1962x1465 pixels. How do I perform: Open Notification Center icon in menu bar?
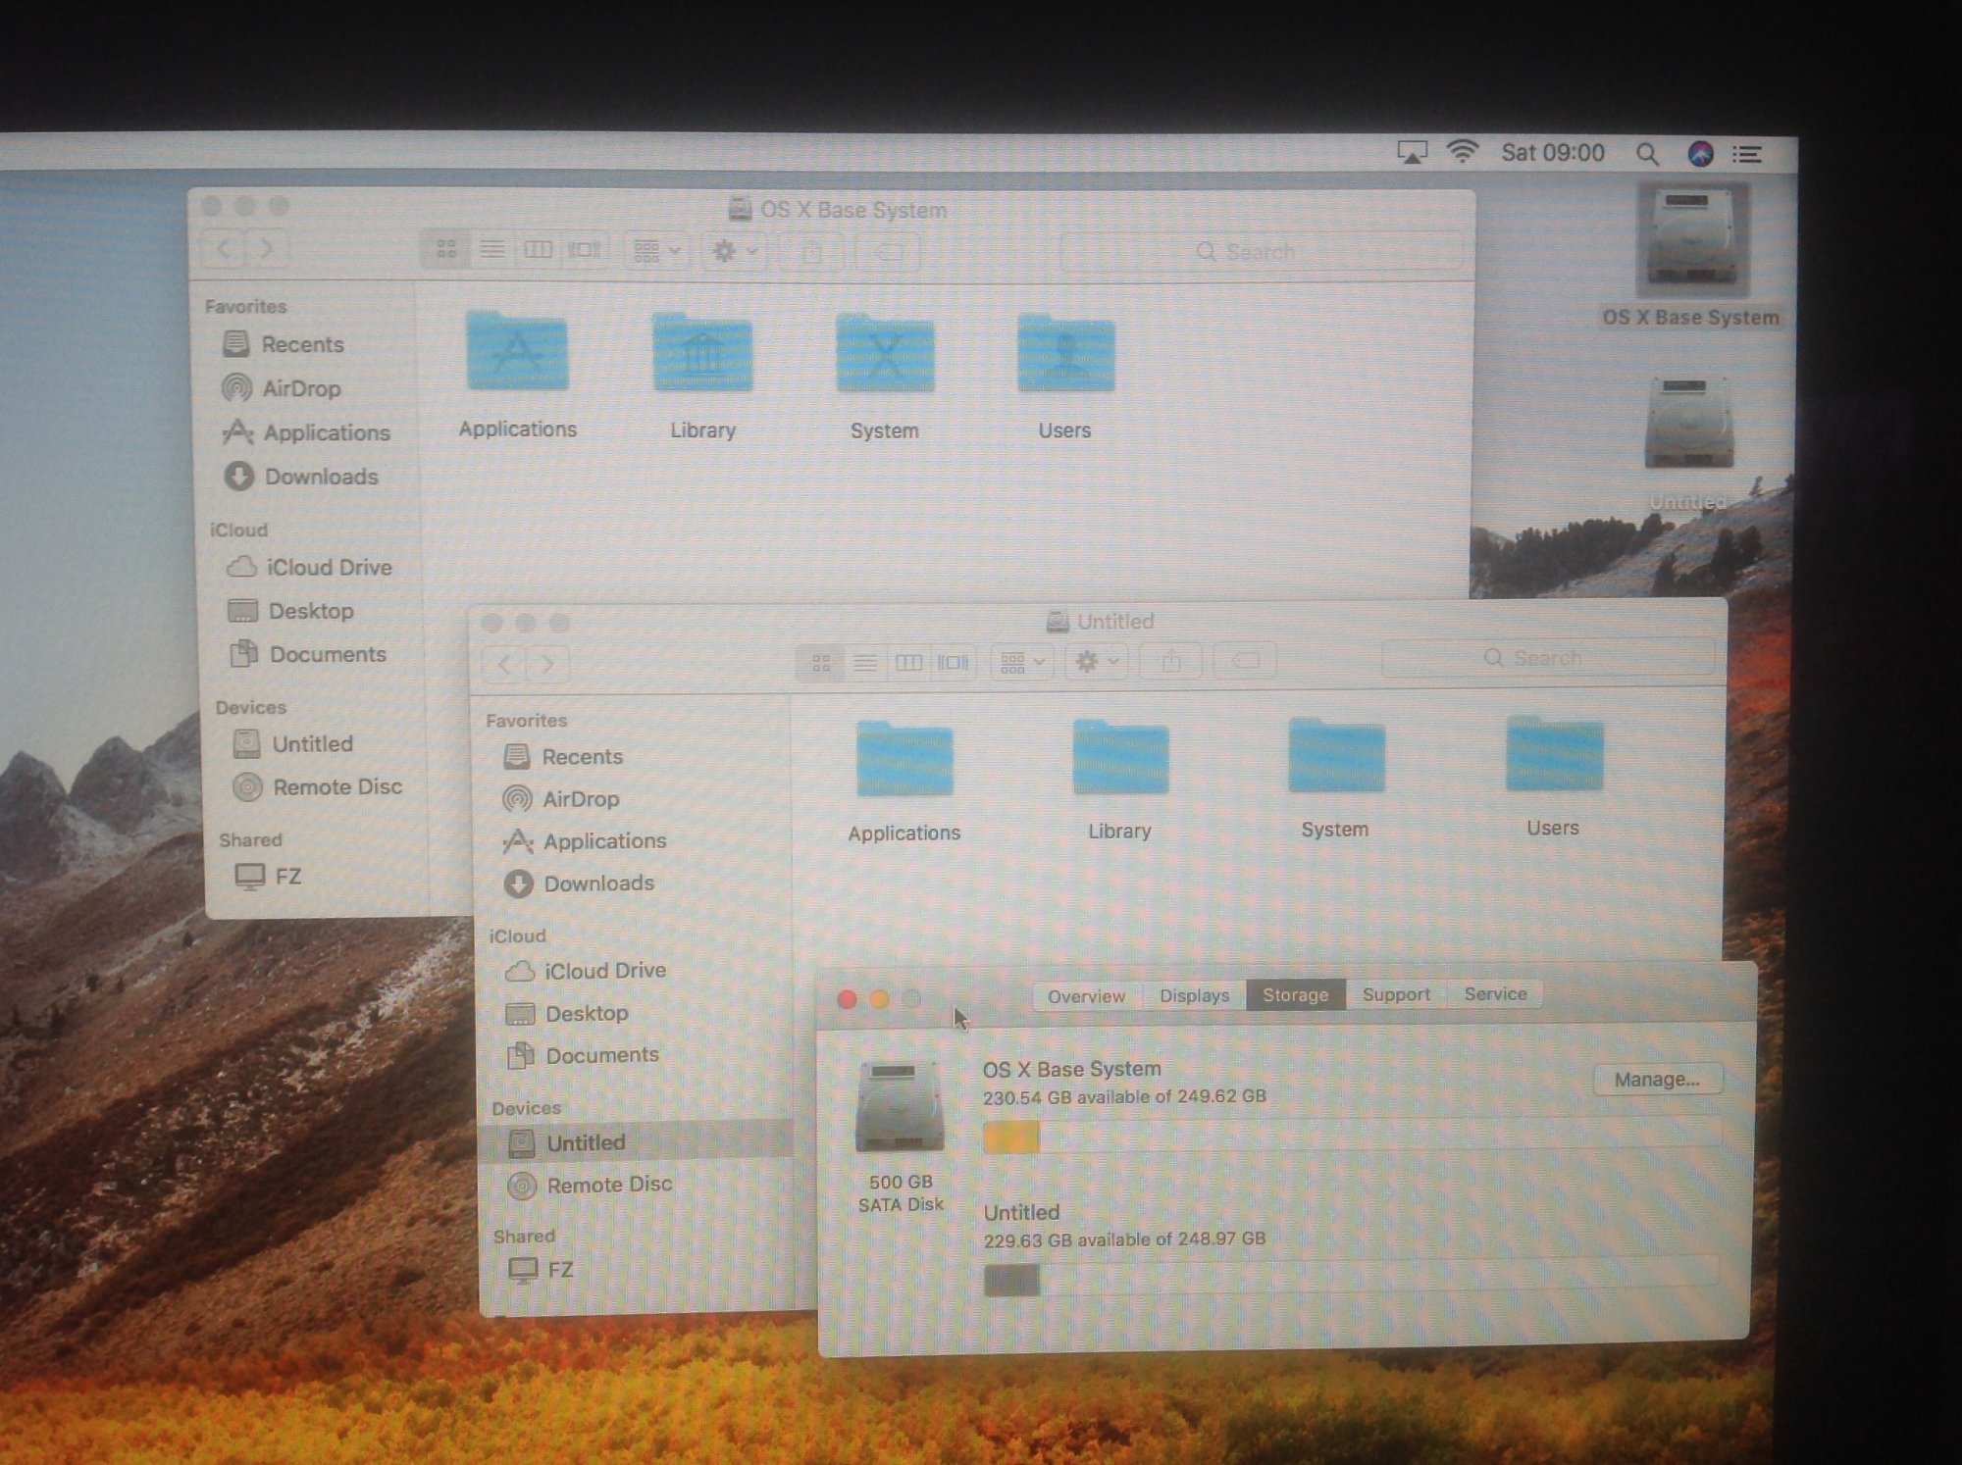point(1747,155)
